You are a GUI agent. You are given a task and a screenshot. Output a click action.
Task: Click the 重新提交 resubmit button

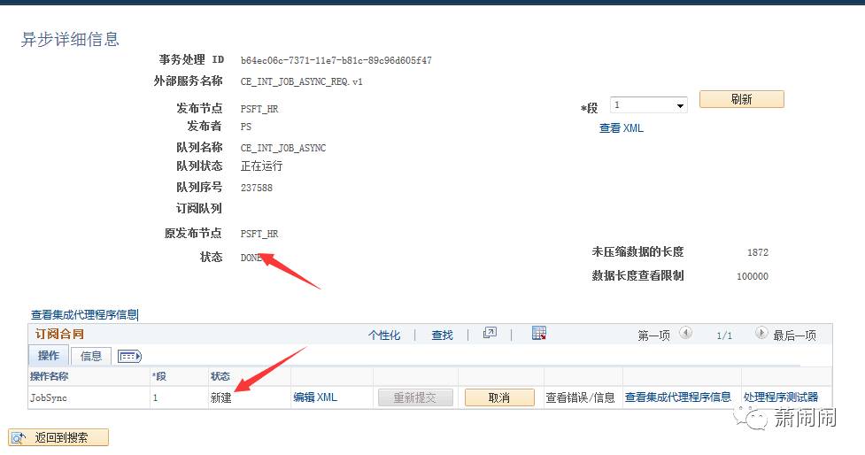pyautogui.click(x=415, y=397)
